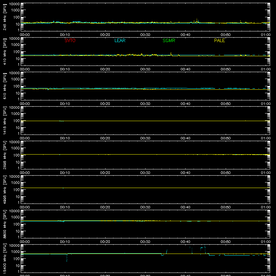This screenshot has height=276, width=276.
Task: Click the 00:50 tick under the 610 MHz panel
Action: [226, 104]
